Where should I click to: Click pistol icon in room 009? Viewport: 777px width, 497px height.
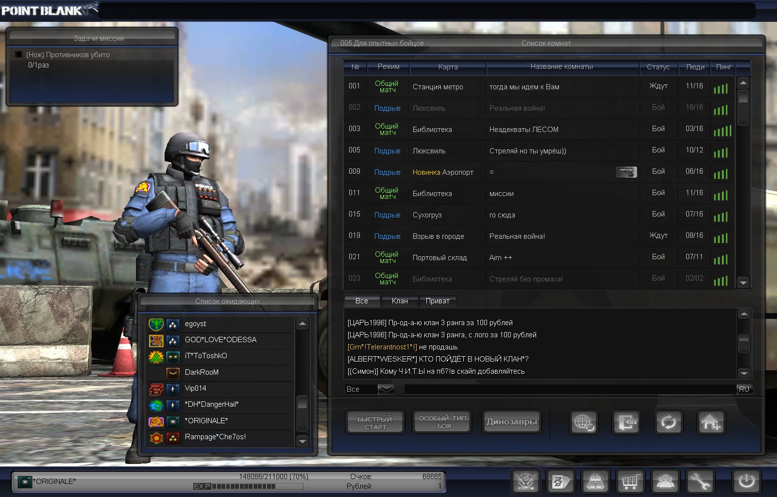(x=626, y=172)
